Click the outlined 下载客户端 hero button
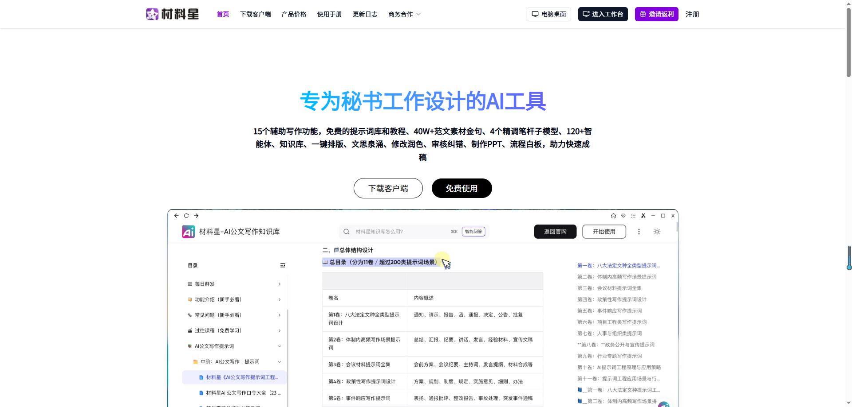 [388, 188]
